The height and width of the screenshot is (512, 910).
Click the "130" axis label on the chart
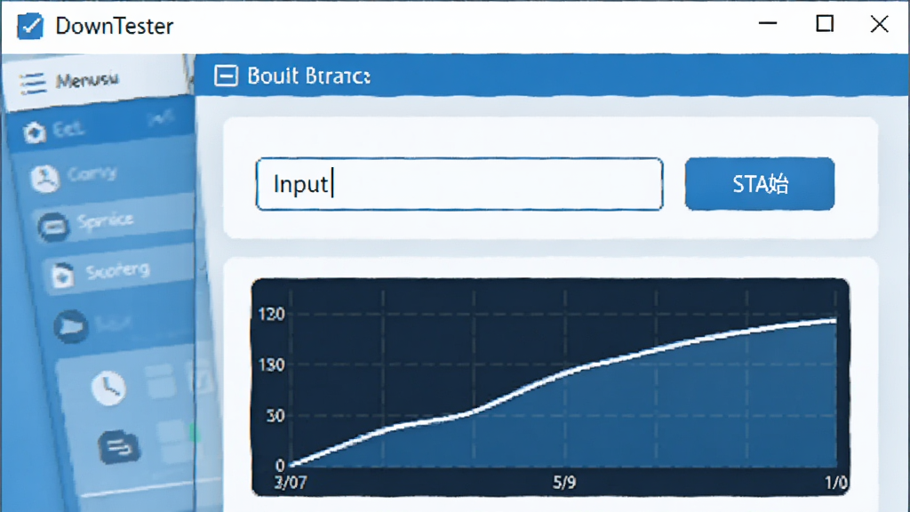coord(272,365)
